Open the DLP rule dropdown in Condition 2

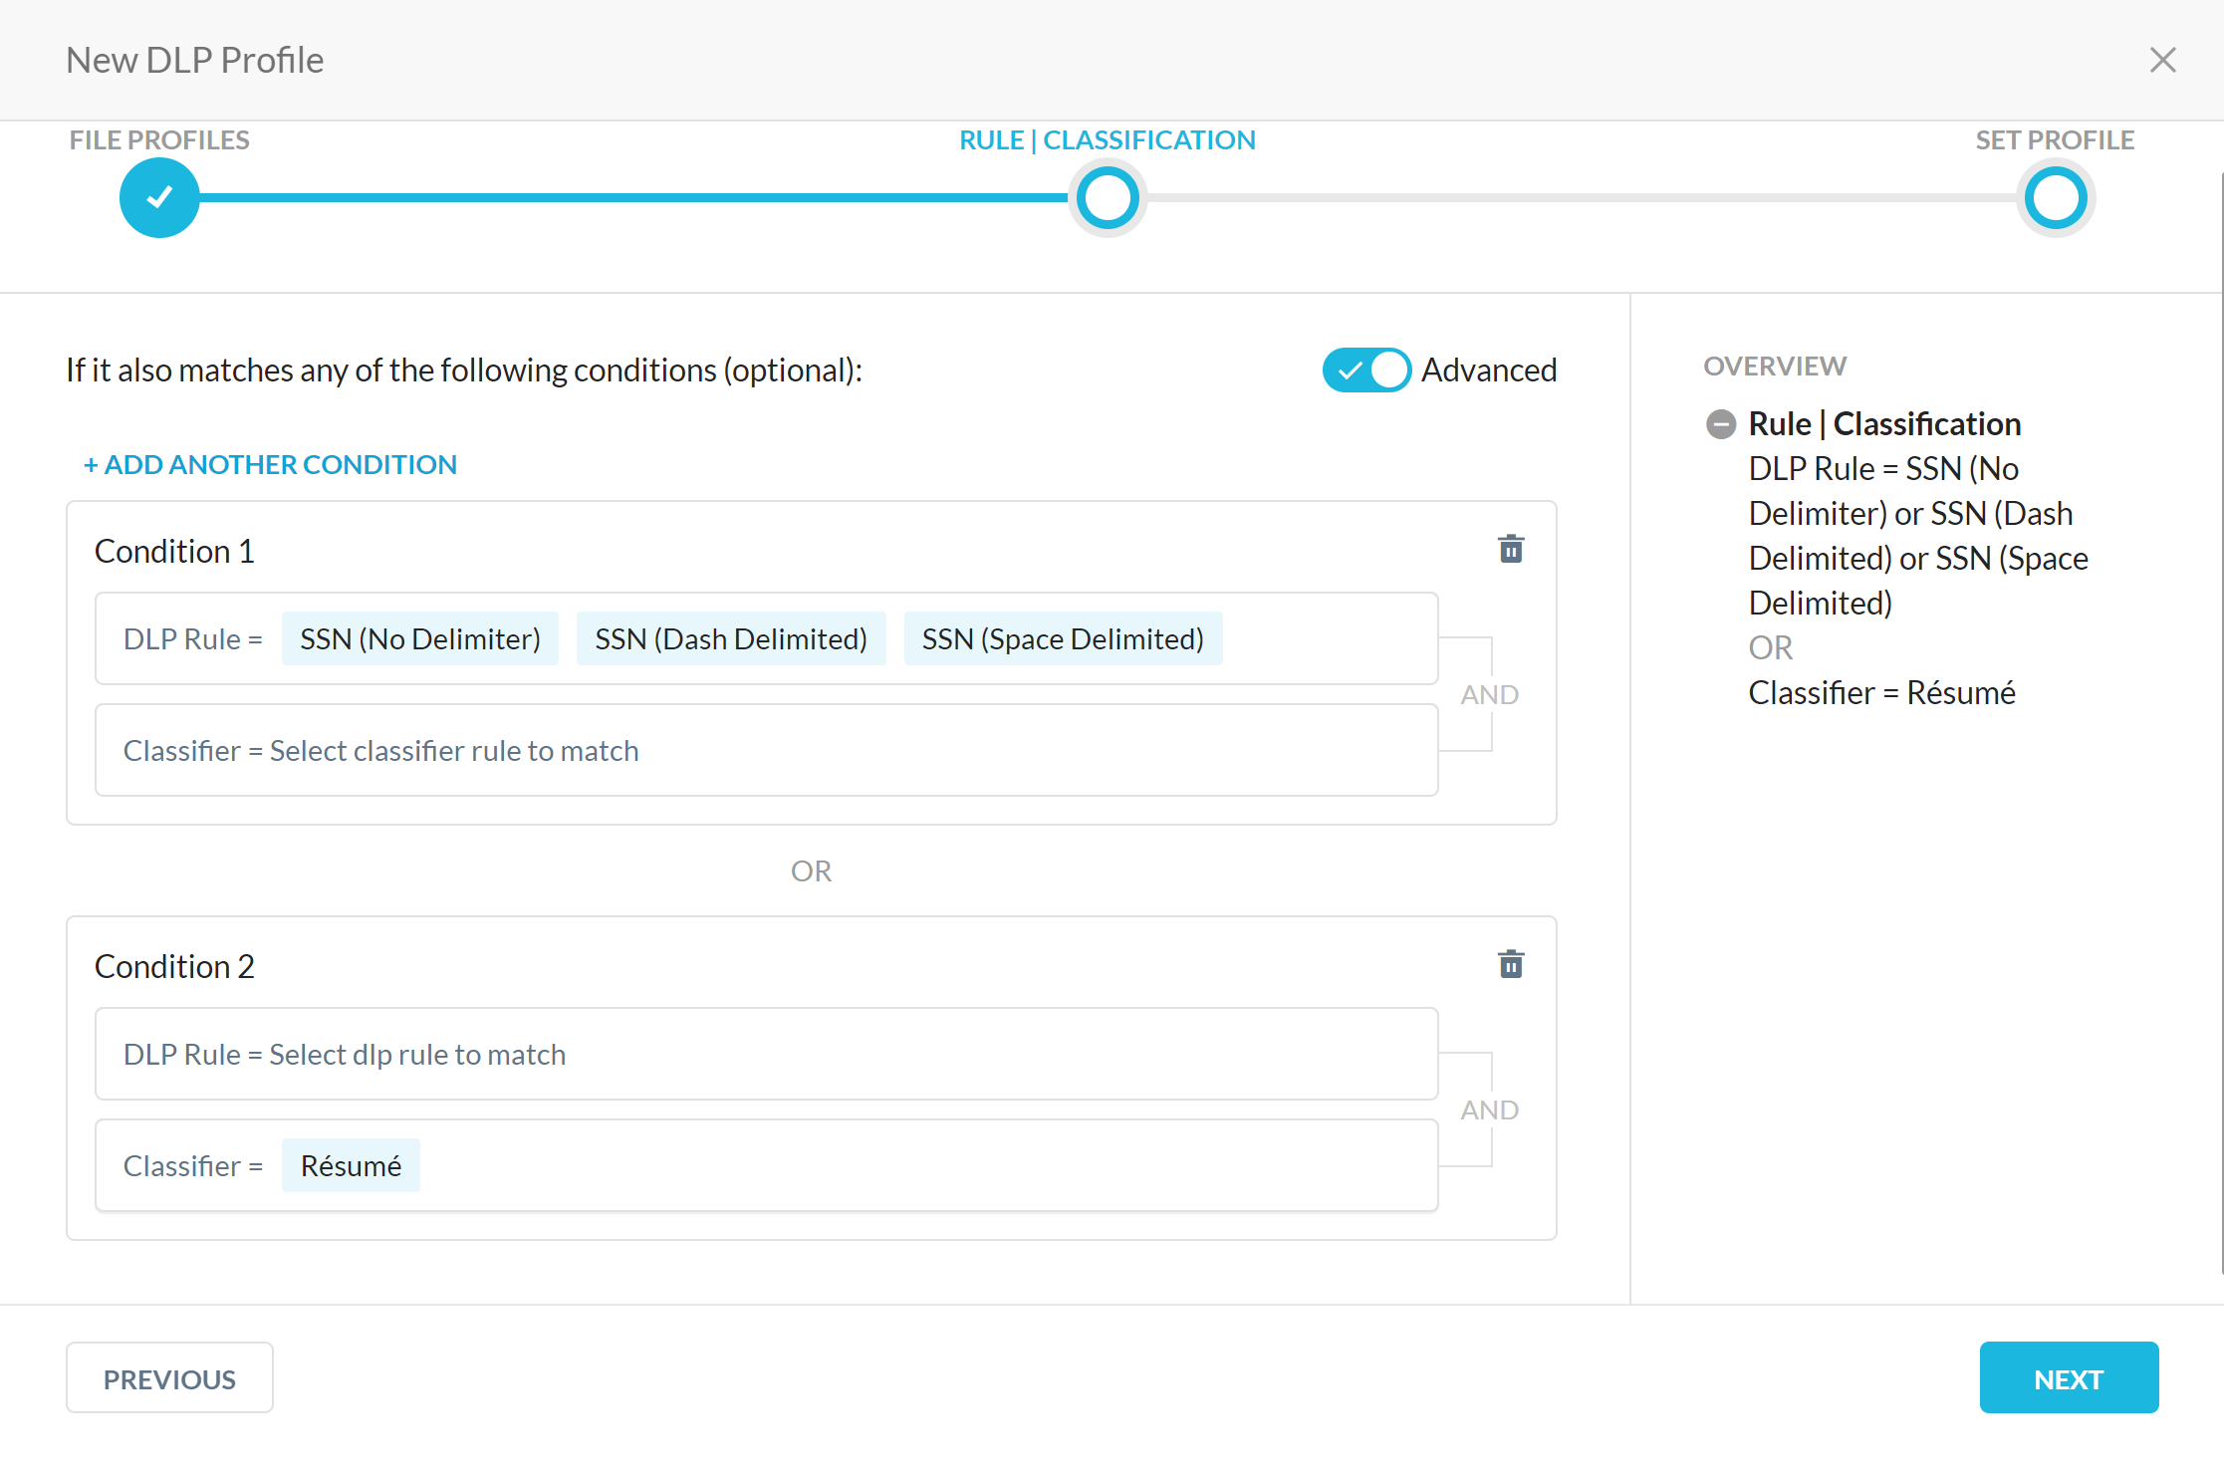pyautogui.click(x=765, y=1054)
